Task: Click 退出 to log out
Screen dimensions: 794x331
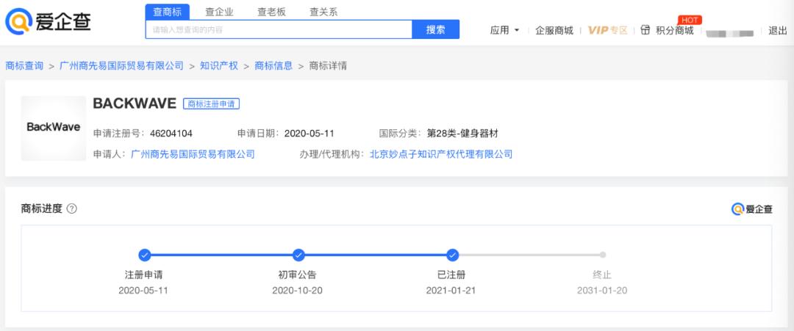Action: [777, 30]
